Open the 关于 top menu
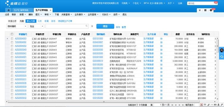 pyautogui.click(x=171, y=3)
